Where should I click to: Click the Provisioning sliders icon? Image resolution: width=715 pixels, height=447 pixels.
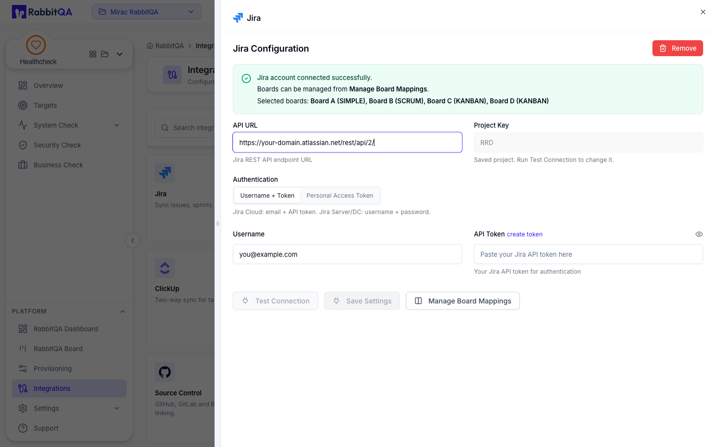pos(23,369)
